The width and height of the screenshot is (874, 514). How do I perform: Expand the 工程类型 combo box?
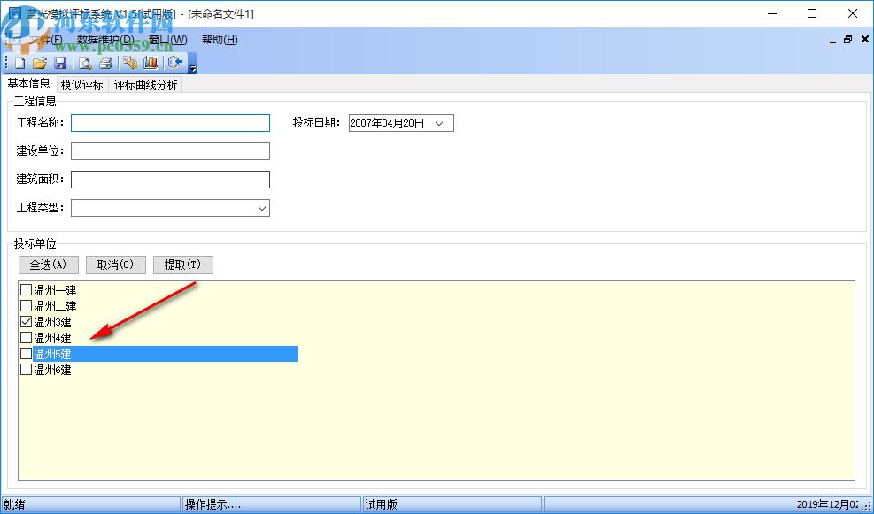click(262, 207)
